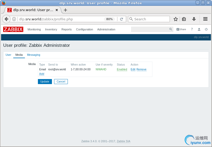
Task: Add a new media entry
Action: (x=42, y=74)
